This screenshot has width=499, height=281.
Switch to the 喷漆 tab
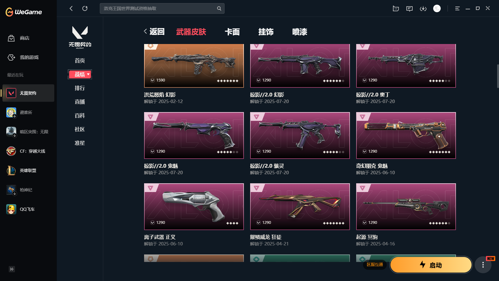click(x=300, y=32)
